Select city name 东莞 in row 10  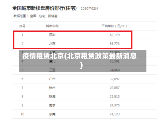(x=52, y=114)
